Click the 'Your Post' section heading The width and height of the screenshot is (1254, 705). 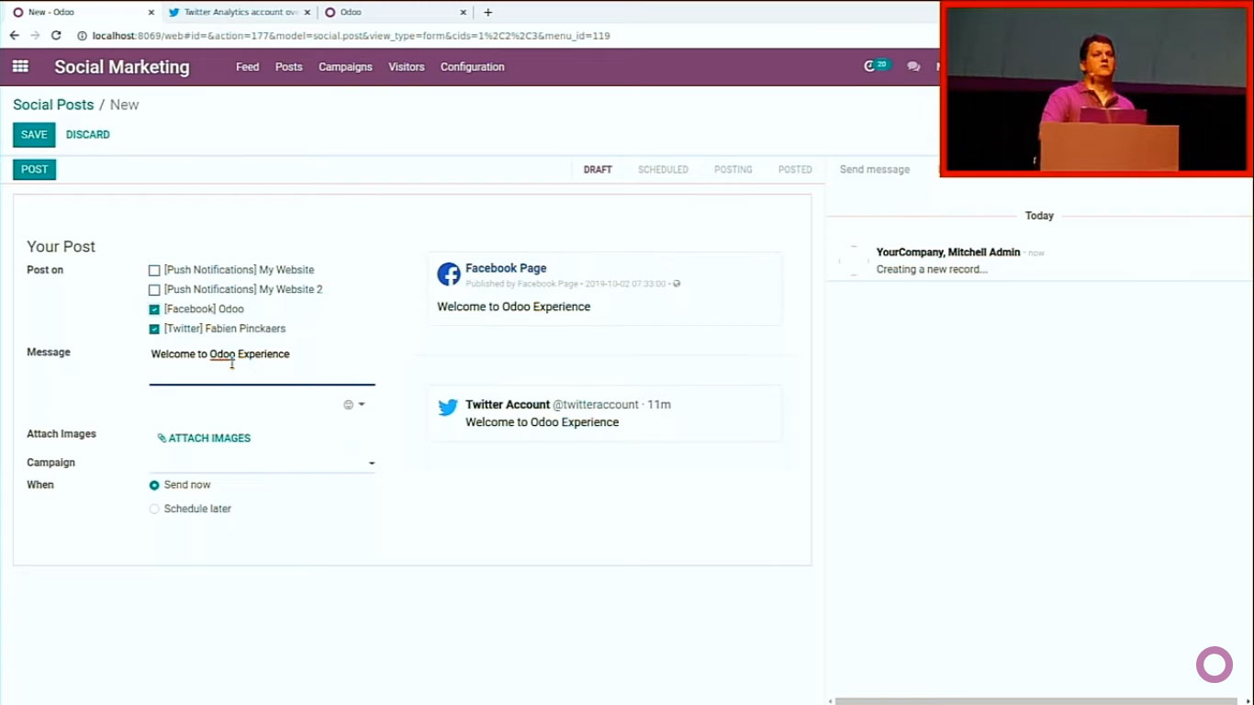tap(61, 247)
